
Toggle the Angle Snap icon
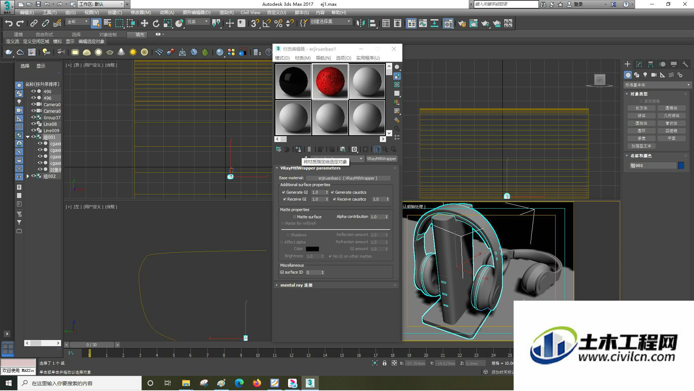point(267,23)
